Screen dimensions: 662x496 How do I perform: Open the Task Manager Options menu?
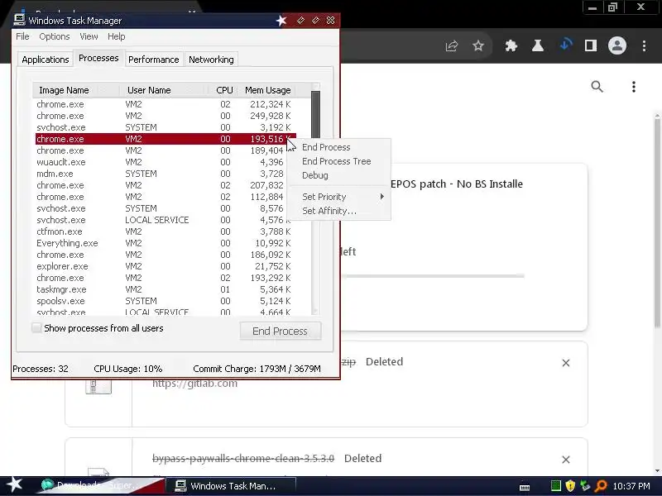pyautogui.click(x=55, y=36)
